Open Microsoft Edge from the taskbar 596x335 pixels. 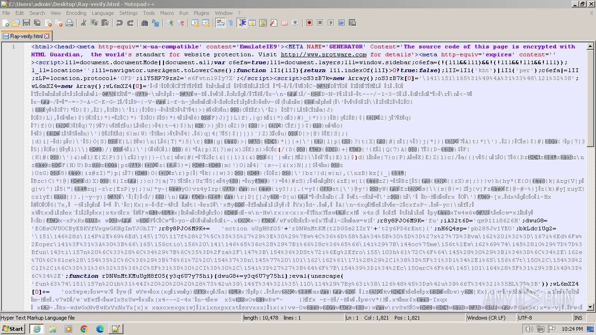click(100, 329)
